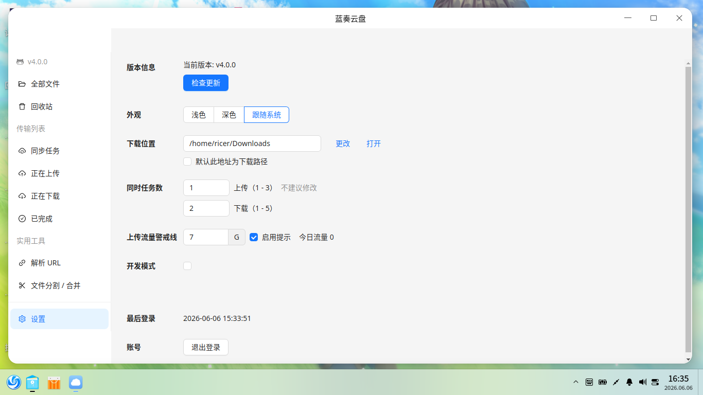Show the 正在上传 uploading list
Screen dimensions: 703x395
pos(59,173)
